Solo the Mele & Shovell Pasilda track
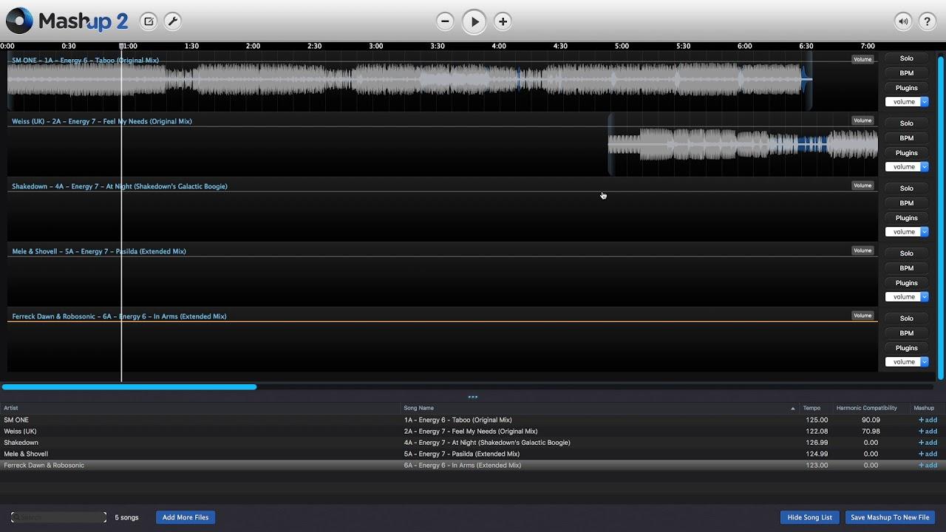946x532 pixels. point(907,253)
